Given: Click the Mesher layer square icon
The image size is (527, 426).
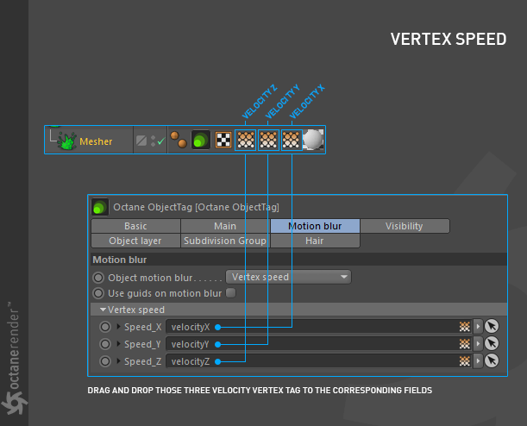Looking at the screenshot, I should [x=141, y=141].
